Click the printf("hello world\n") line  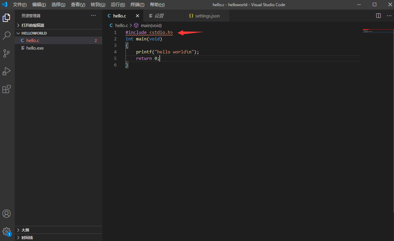point(167,52)
